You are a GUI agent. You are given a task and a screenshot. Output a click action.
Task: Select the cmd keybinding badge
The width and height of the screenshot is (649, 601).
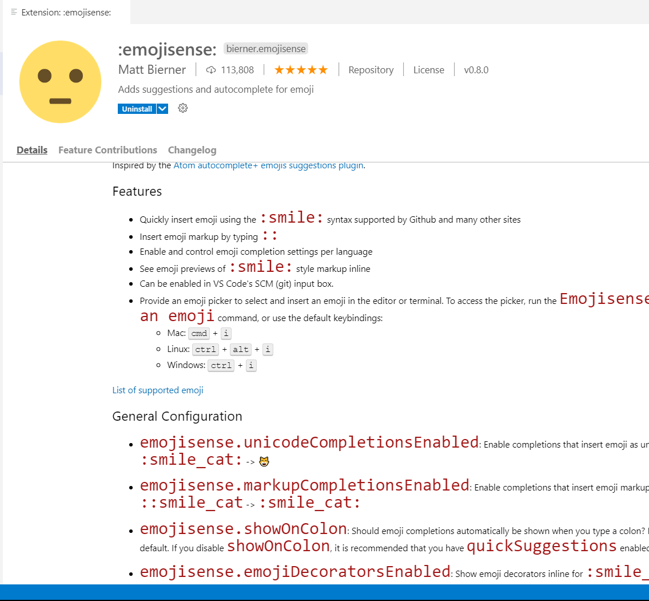(198, 333)
